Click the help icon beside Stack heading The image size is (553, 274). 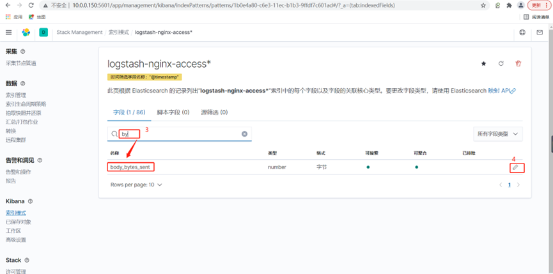pyautogui.click(x=27, y=260)
